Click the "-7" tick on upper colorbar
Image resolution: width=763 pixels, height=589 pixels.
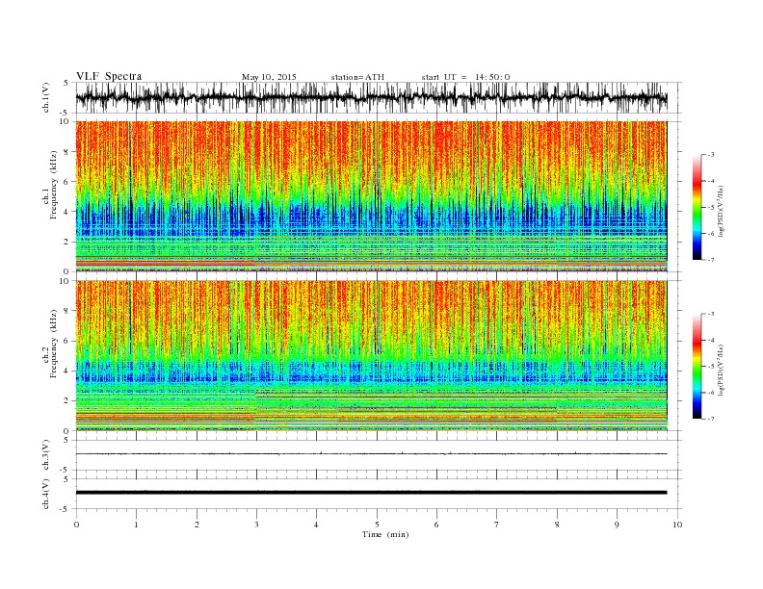point(711,260)
